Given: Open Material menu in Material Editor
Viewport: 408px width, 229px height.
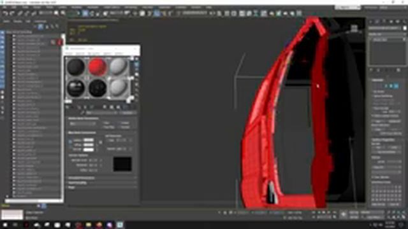Looking at the screenshot, I should [x=80, y=53].
